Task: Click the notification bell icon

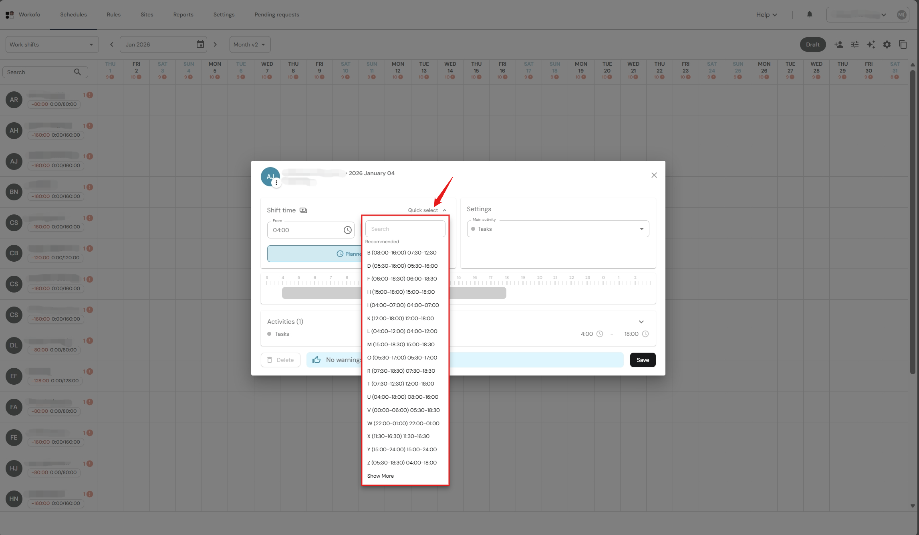Action: click(x=809, y=14)
